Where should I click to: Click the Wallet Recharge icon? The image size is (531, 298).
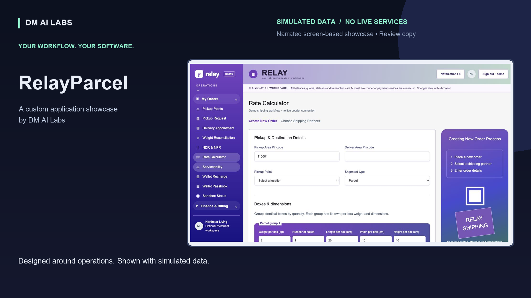point(198,177)
